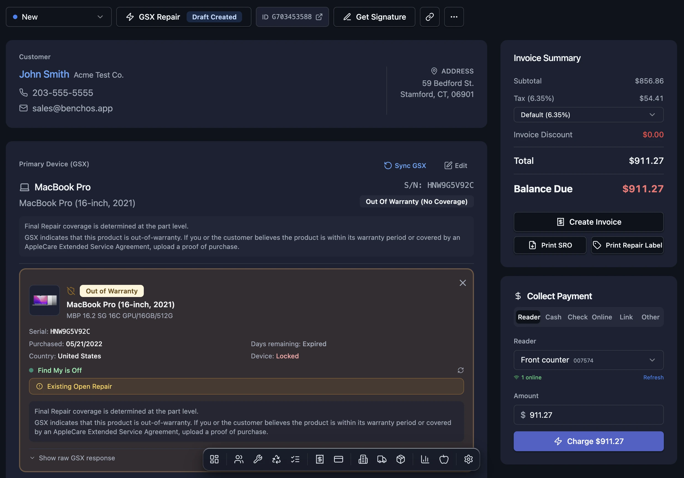Click the laptop icon beside MacBook Pro
The width and height of the screenshot is (684, 478).
click(24, 187)
